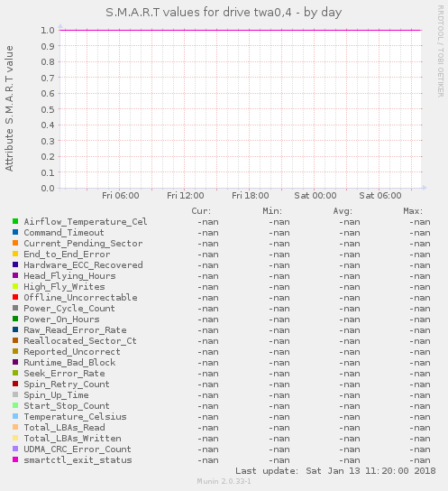Click the Cur value for Airflow_Temperature_Cel

tap(208, 222)
